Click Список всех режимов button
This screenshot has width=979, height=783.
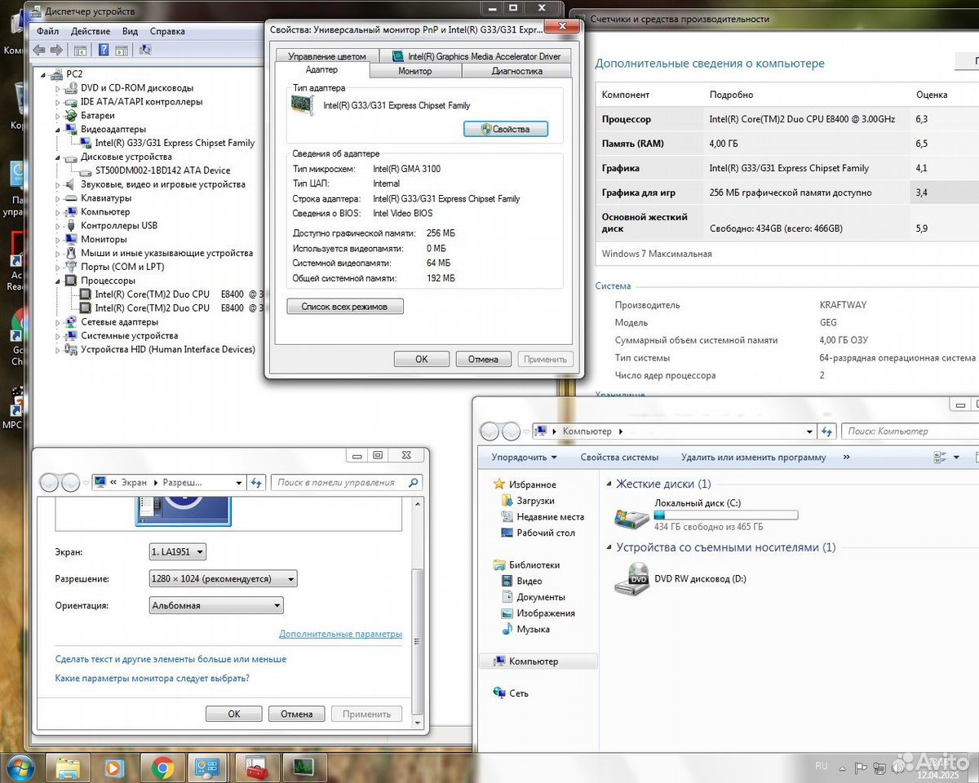click(345, 307)
